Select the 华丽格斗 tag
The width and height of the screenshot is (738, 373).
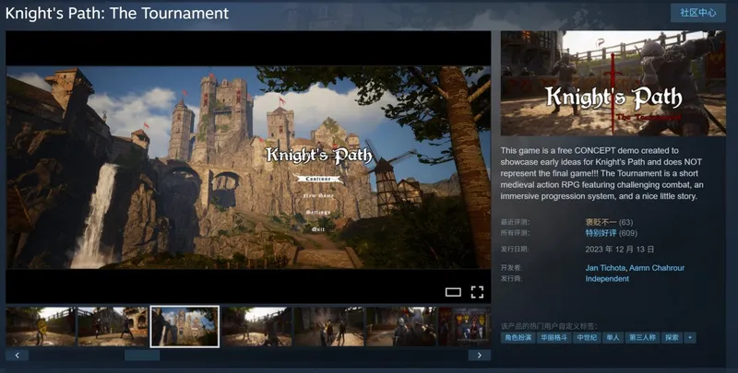(553, 338)
